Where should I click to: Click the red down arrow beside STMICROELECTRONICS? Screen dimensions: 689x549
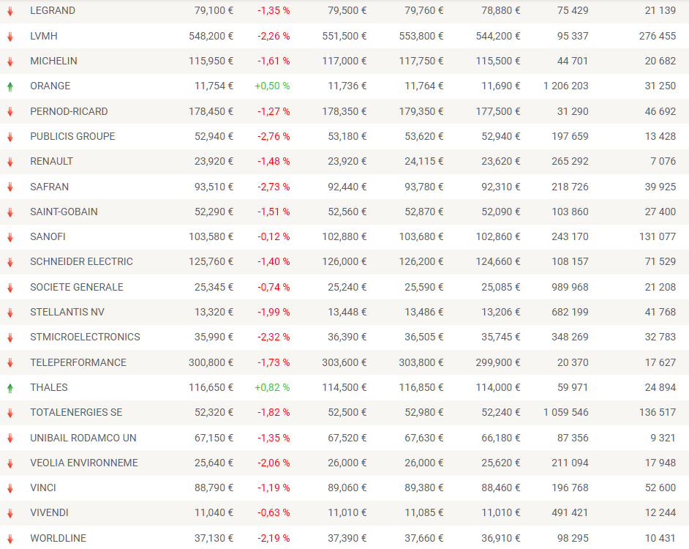click(x=10, y=338)
